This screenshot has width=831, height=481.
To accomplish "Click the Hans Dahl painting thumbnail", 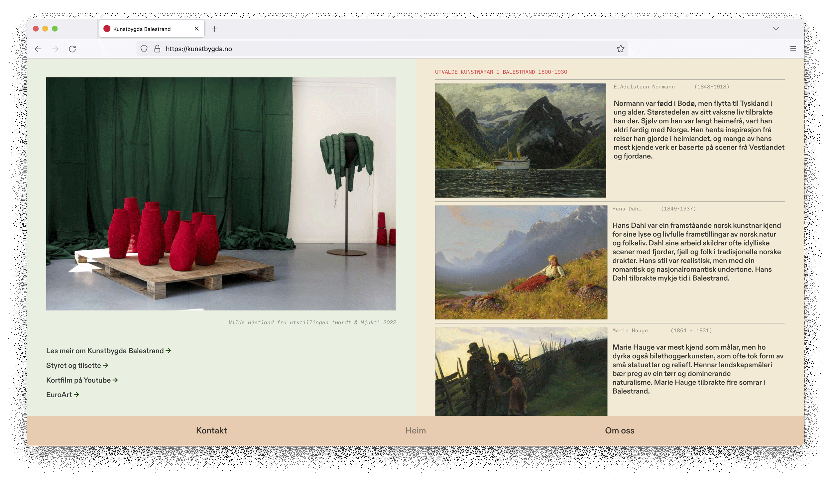I will coord(521,262).
